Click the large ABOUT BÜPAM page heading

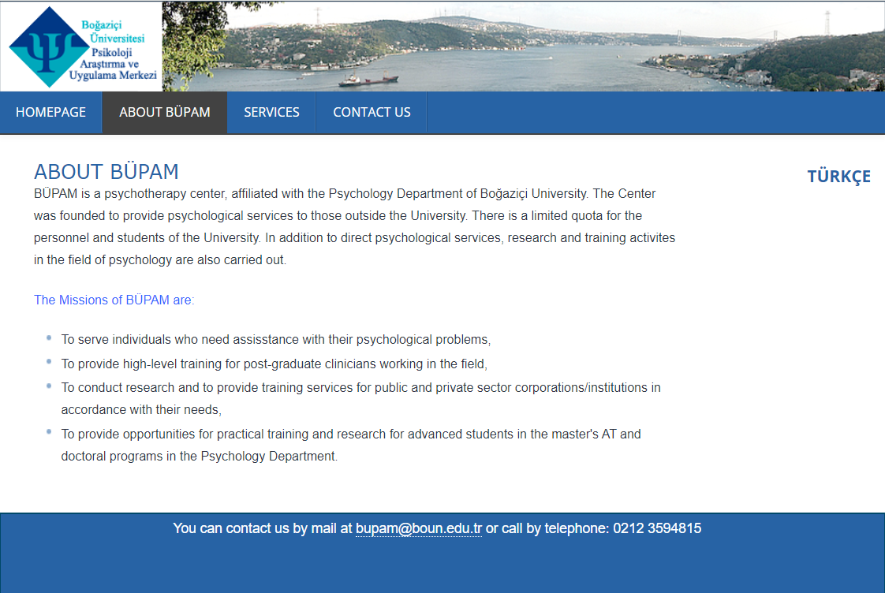[x=106, y=171]
